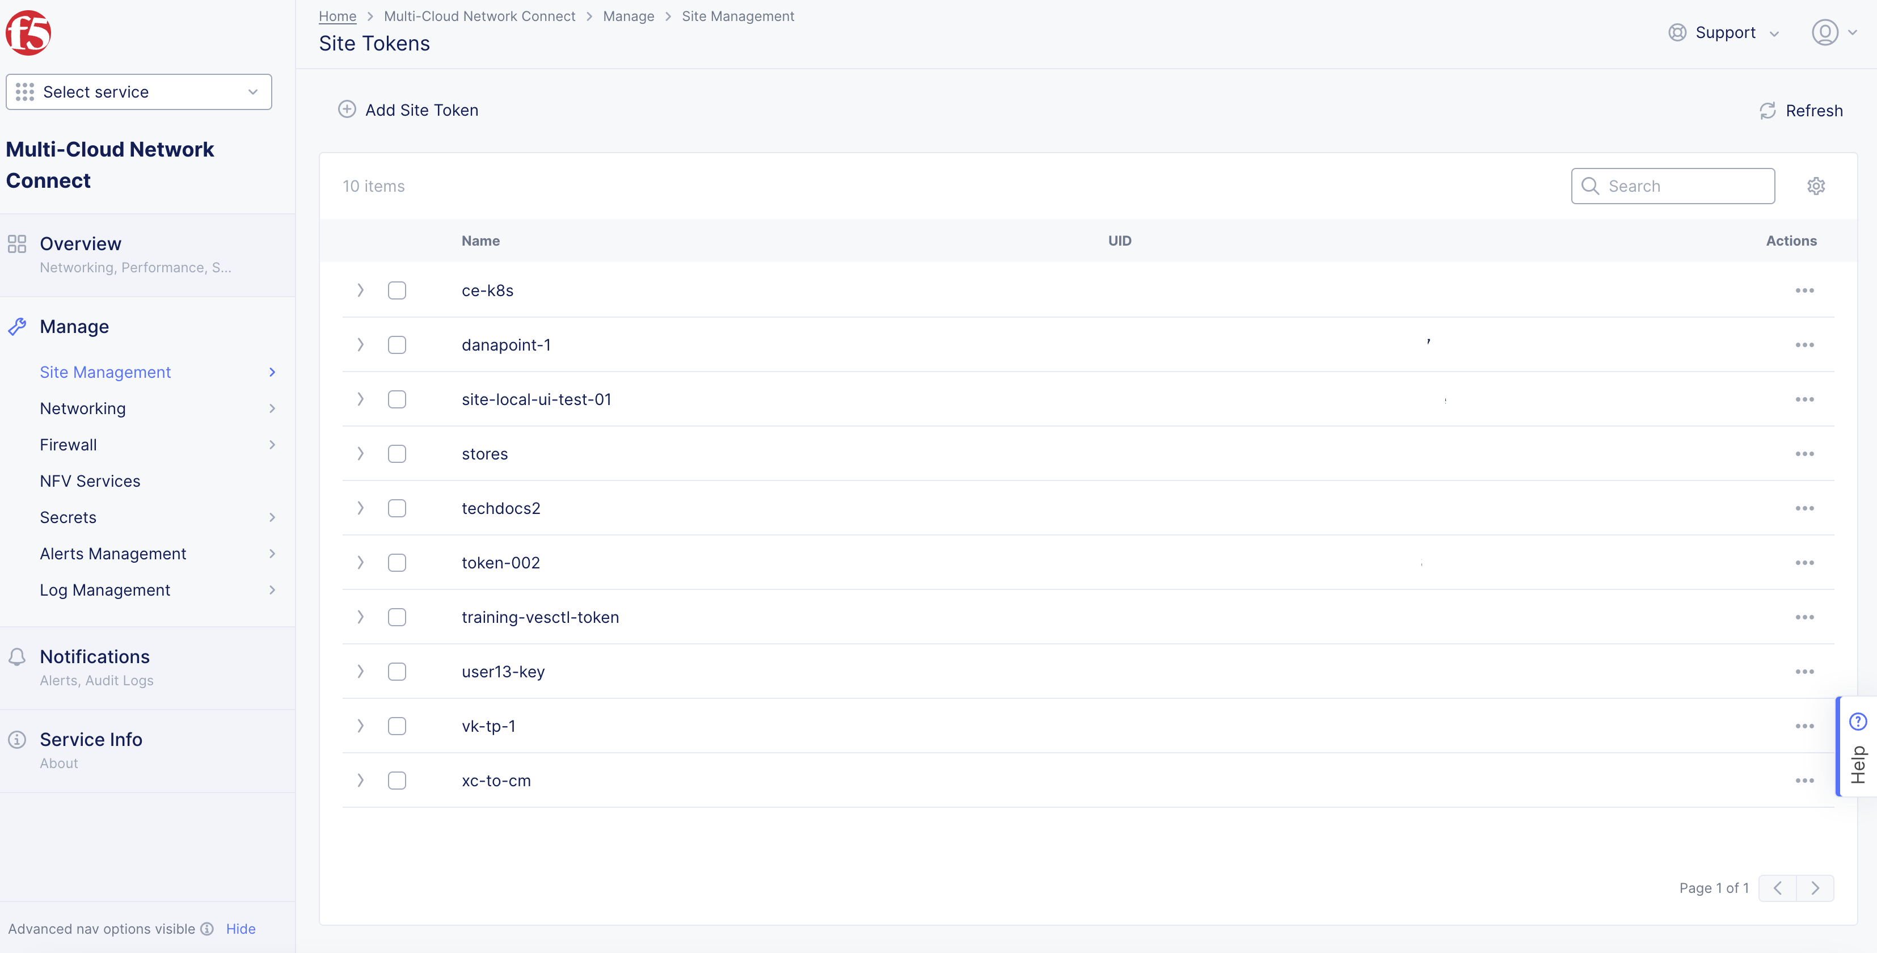This screenshot has height=953, width=1877.
Task: Click the f5 logo
Action: (28, 32)
